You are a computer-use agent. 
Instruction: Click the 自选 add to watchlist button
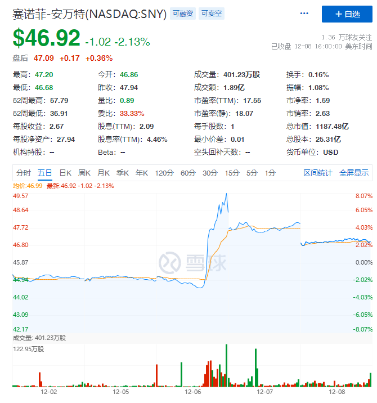(x=347, y=14)
